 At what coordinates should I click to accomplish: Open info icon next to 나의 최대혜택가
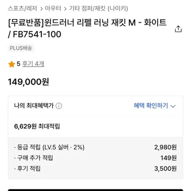[59, 106]
